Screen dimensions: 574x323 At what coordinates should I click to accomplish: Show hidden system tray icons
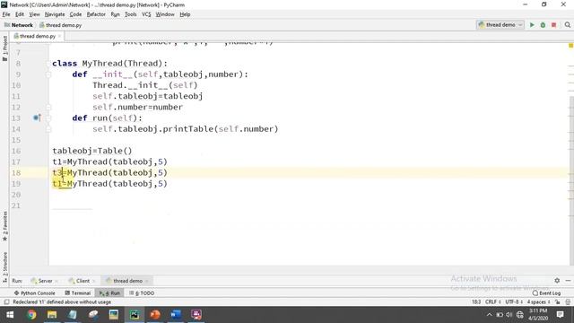click(x=490, y=315)
